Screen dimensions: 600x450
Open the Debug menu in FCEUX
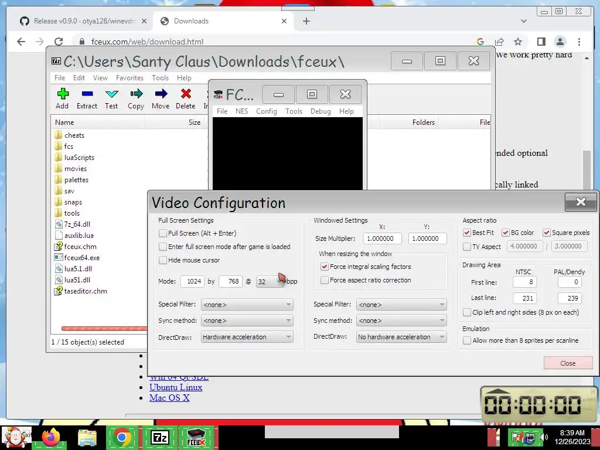pyautogui.click(x=321, y=111)
